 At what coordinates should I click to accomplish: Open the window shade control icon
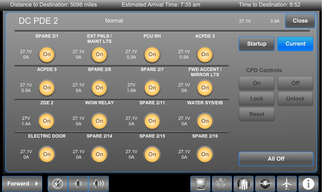(x=200, y=184)
